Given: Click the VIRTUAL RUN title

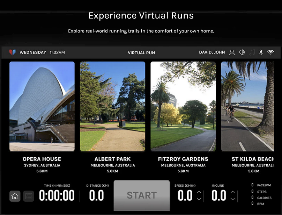Looking at the screenshot, I should 141,53.
